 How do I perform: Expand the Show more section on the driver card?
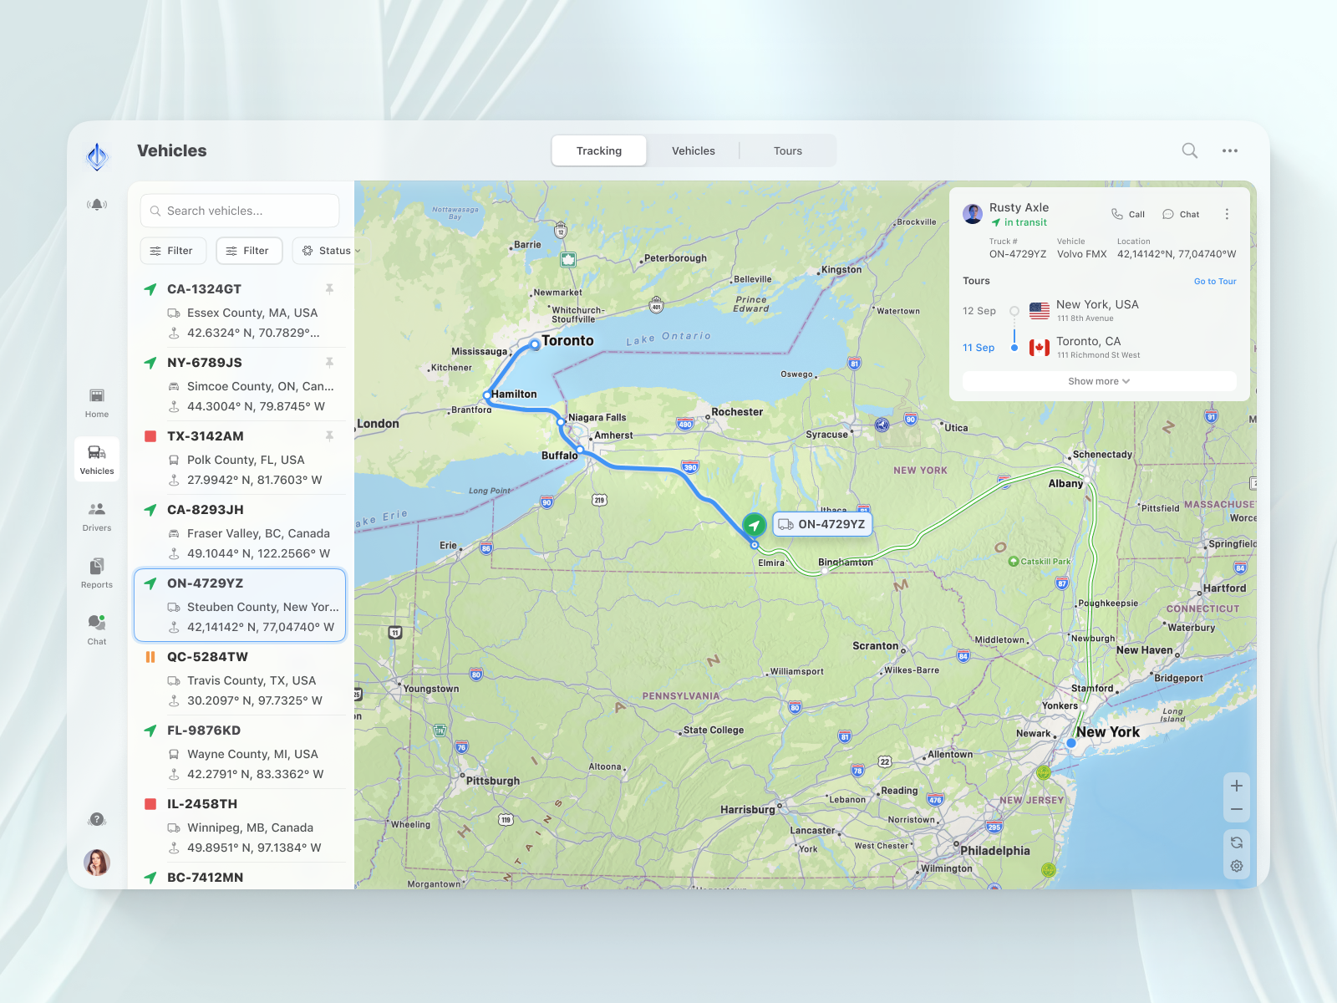point(1098,380)
